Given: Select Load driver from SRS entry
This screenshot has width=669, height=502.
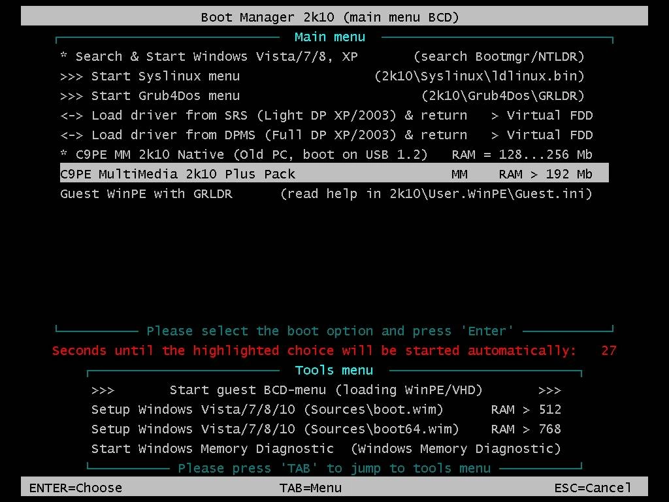Looking at the screenshot, I should (x=334, y=116).
